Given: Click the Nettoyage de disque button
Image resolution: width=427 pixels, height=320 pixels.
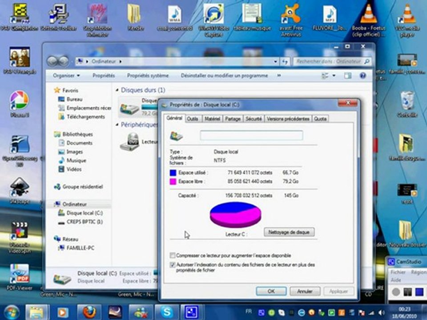Looking at the screenshot, I should pos(289,232).
